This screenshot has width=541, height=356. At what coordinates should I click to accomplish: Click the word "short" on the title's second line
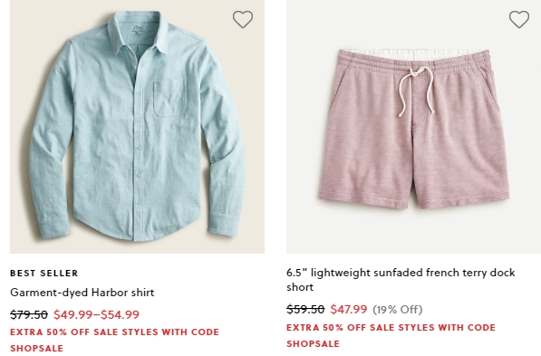click(x=300, y=287)
